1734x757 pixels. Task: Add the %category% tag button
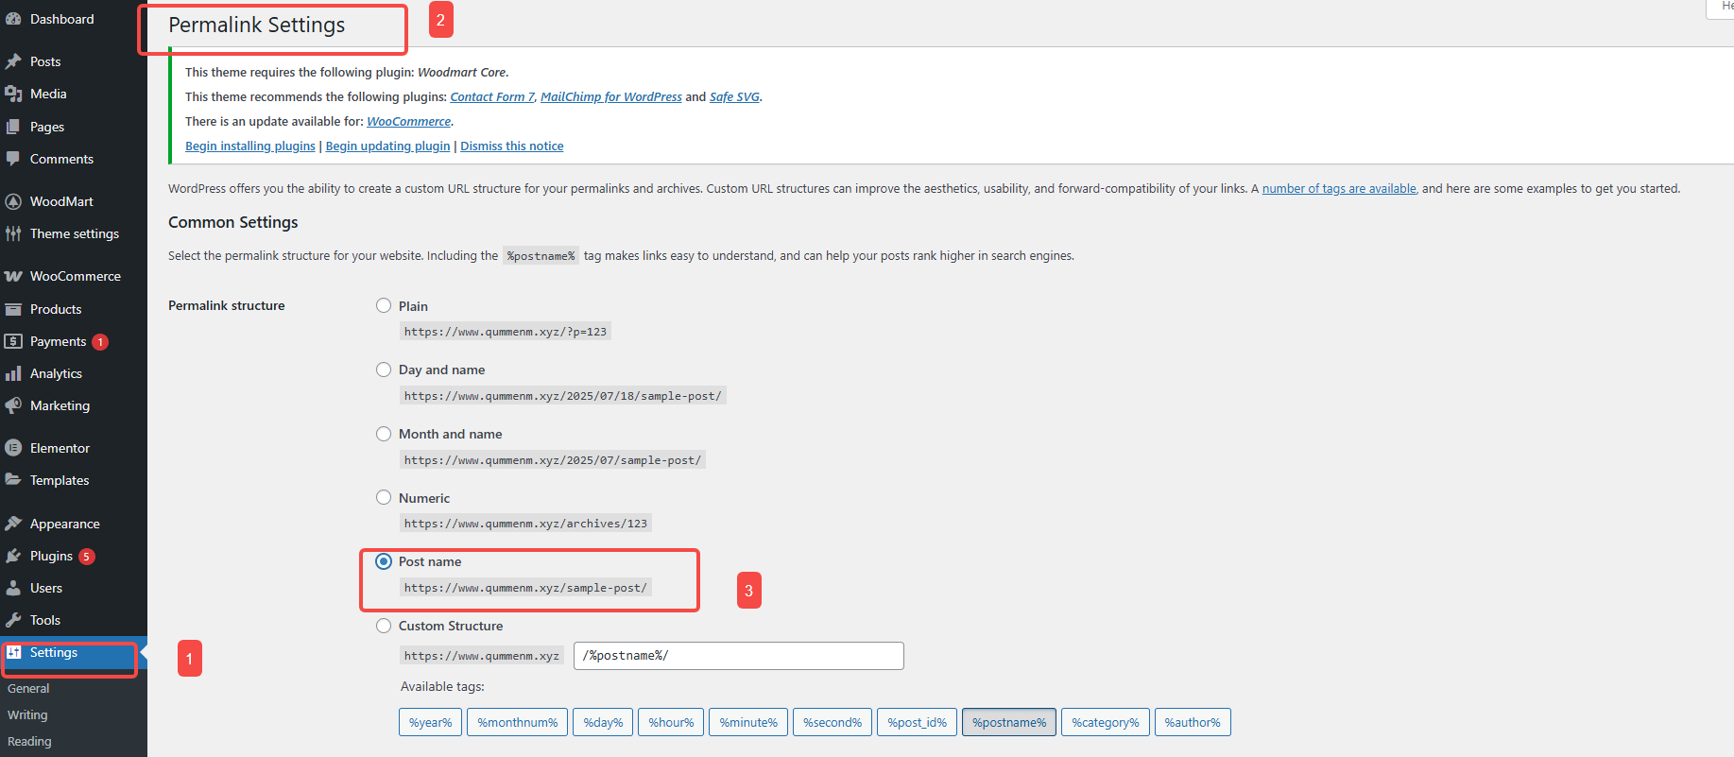(1105, 722)
